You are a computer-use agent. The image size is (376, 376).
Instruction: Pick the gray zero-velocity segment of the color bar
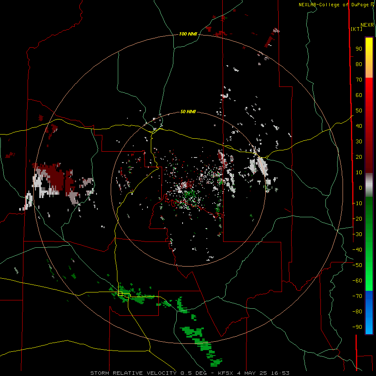(369, 185)
